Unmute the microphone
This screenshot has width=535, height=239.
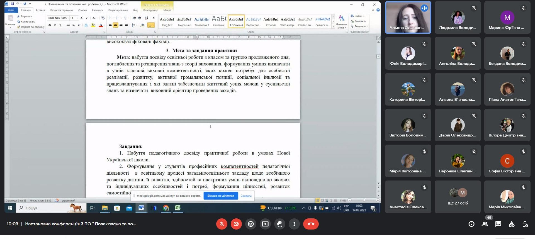(222, 224)
